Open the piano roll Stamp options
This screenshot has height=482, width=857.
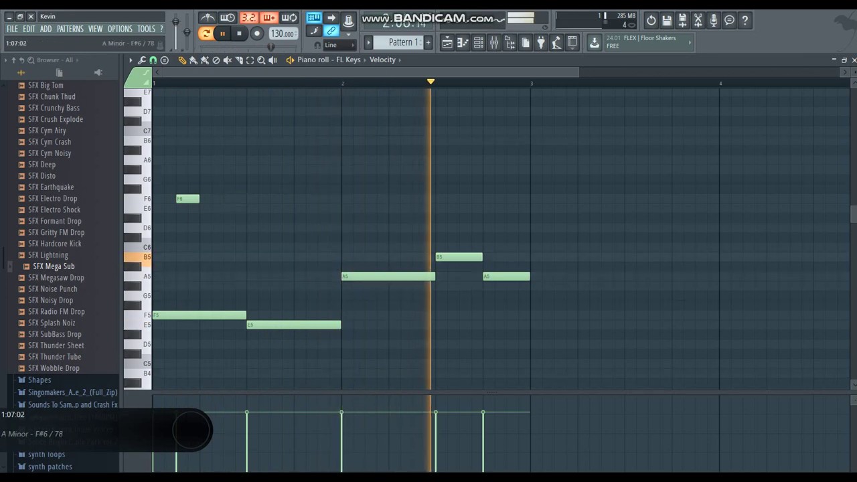(164, 60)
